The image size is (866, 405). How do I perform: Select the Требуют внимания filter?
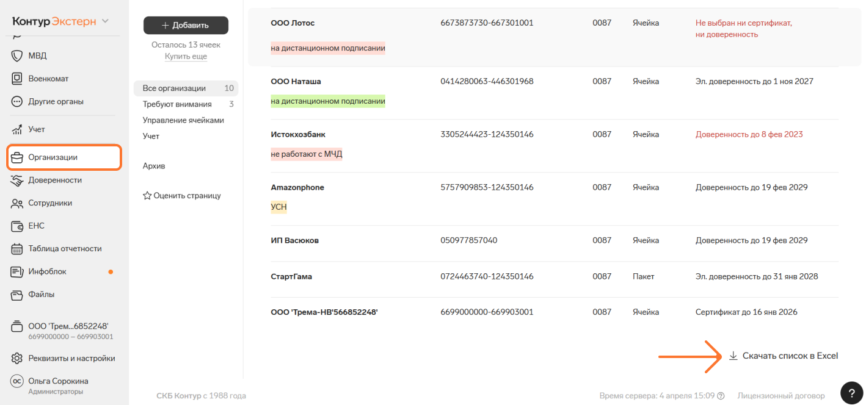coord(177,104)
